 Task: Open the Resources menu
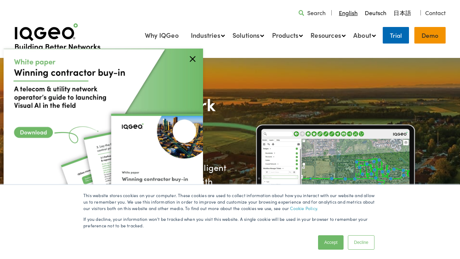[x=326, y=35]
